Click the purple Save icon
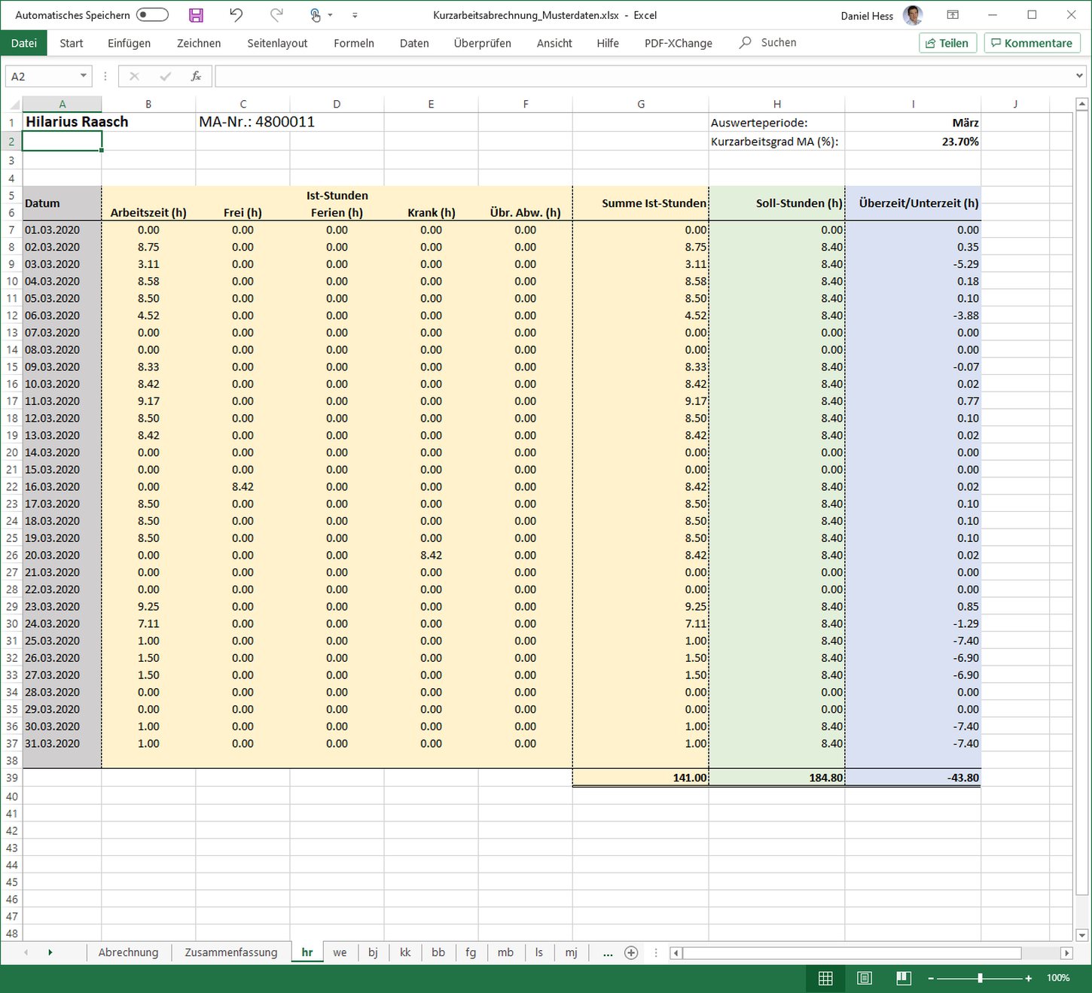This screenshot has width=1092, height=993. [x=196, y=15]
